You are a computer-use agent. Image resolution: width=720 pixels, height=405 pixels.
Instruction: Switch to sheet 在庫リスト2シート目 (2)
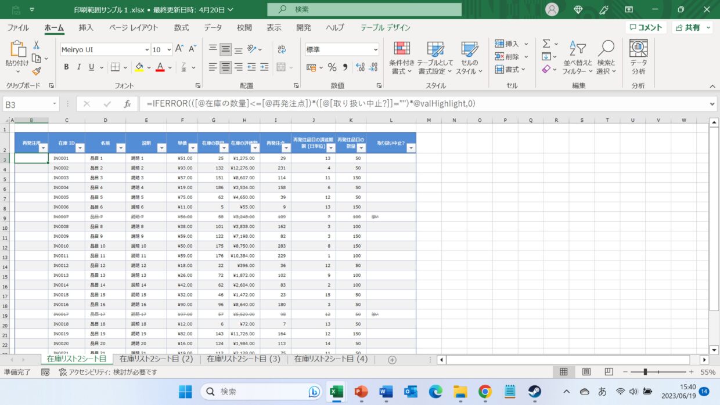pyautogui.click(x=156, y=359)
